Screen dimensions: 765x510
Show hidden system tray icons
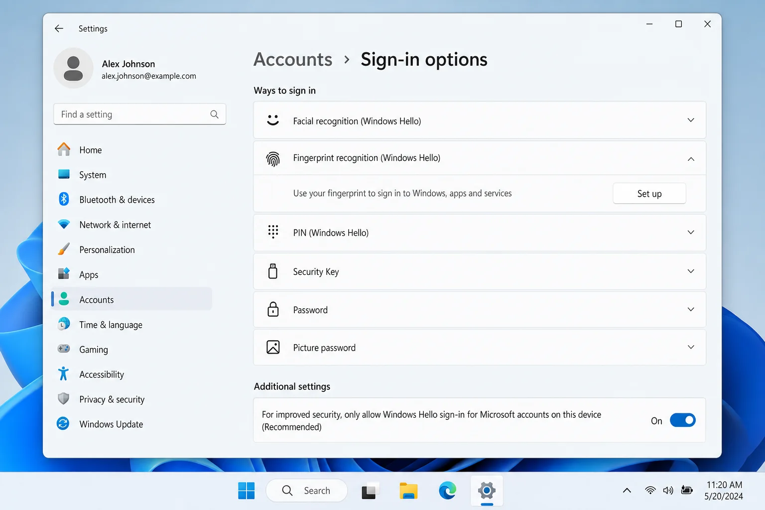pyautogui.click(x=627, y=491)
